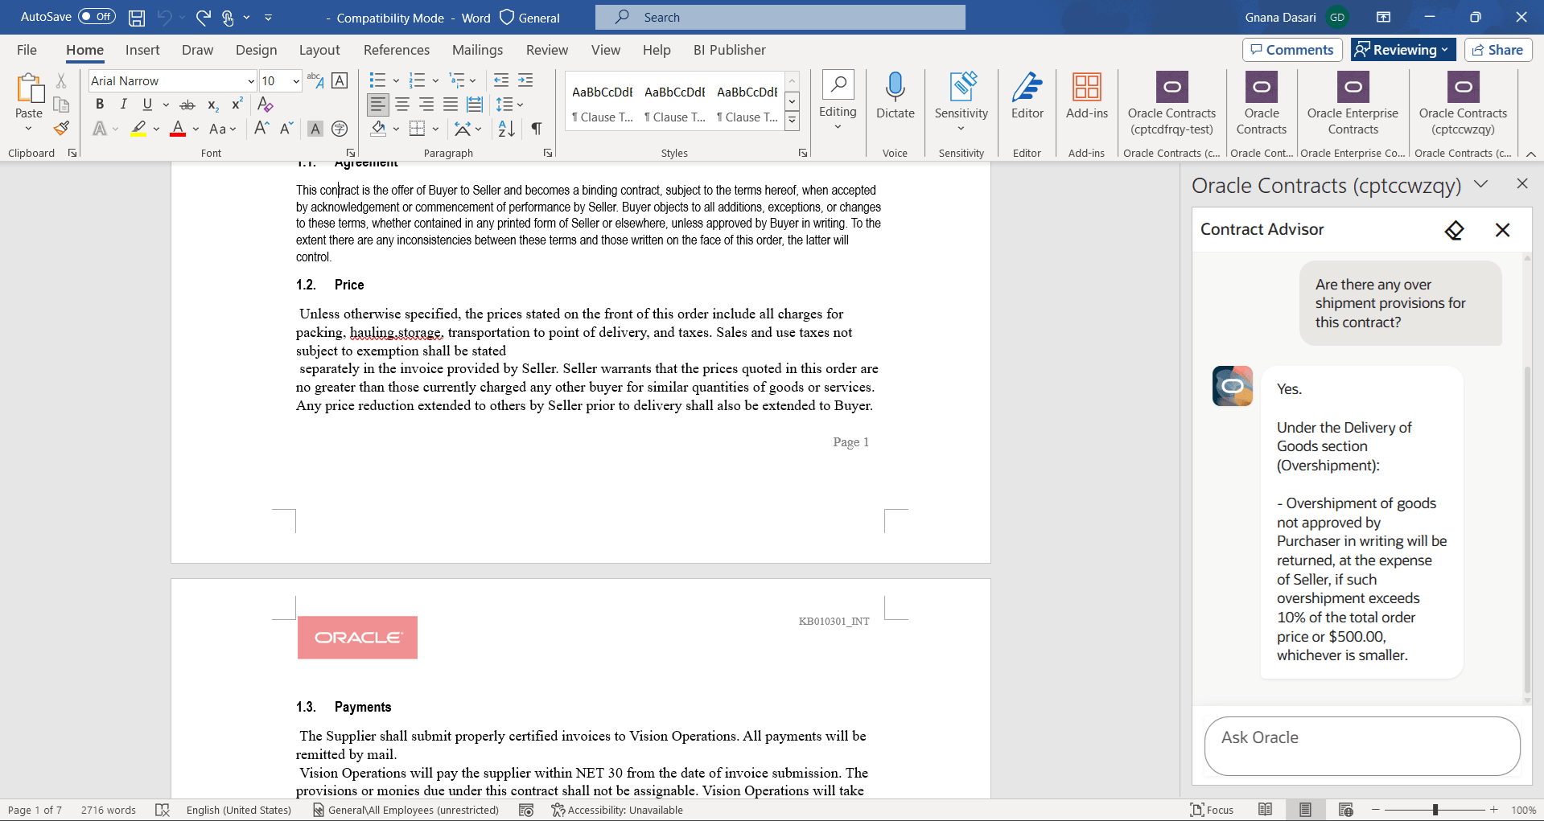Open the font size dropdown
The width and height of the screenshot is (1544, 821).
click(x=296, y=81)
